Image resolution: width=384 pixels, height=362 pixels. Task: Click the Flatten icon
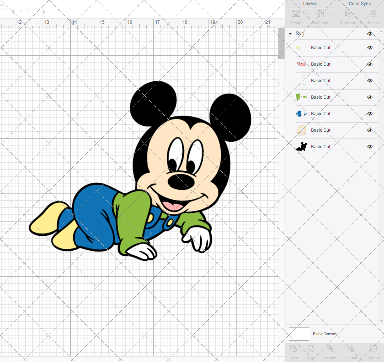(351, 349)
